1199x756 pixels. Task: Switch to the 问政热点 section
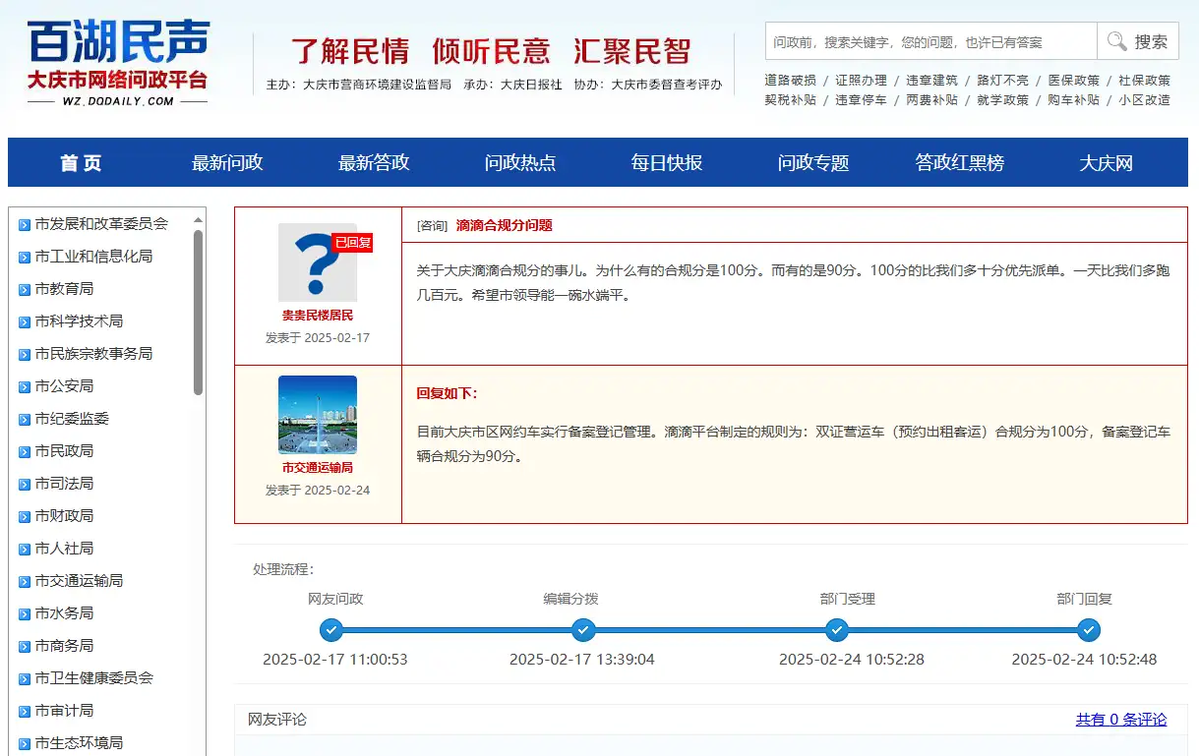518,162
